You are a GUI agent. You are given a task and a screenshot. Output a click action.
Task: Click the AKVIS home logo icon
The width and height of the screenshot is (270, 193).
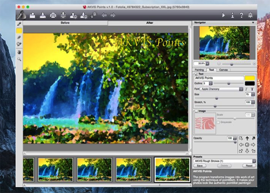click(22, 15)
